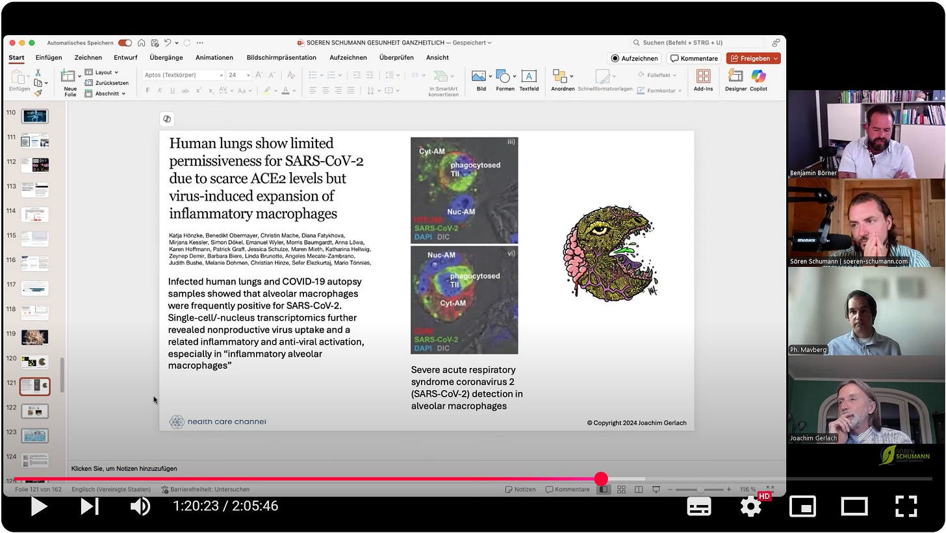The image size is (946, 533).
Task: Open the Bildschirmpräsentation tab
Action: 281,58
